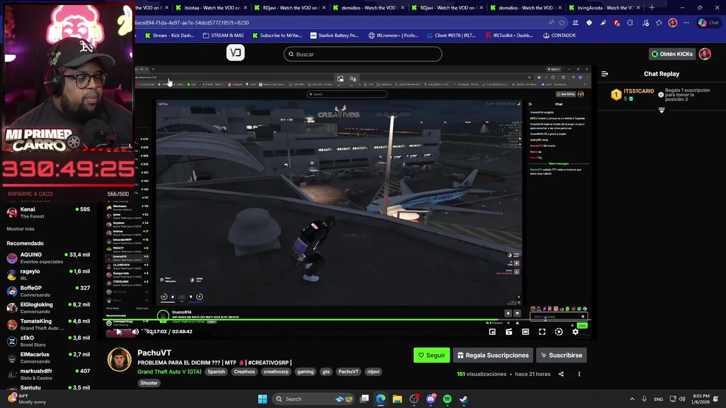The width and height of the screenshot is (726, 408).
Task: Select the rdjavi tag
Action: coord(373,372)
